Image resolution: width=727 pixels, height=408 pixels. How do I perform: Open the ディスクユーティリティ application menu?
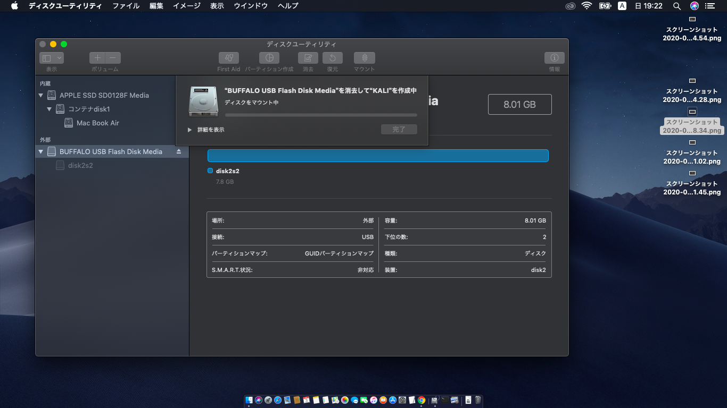pyautogui.click(x=65, y=6)
